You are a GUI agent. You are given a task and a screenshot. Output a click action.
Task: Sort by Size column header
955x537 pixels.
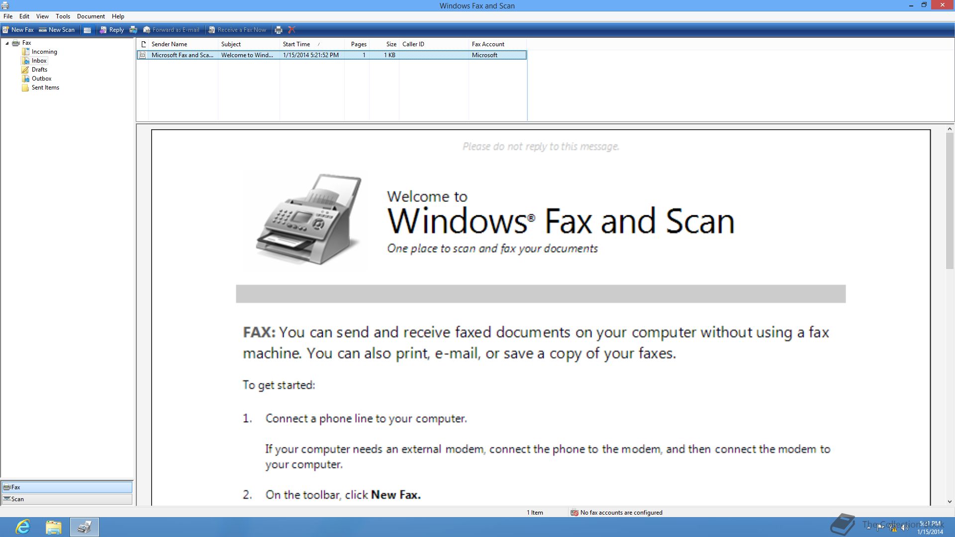coord(384,44)
